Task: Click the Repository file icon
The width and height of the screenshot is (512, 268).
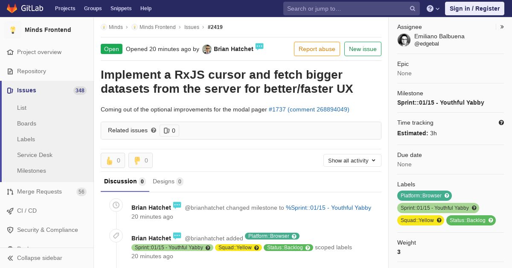Action: [10, 71]
